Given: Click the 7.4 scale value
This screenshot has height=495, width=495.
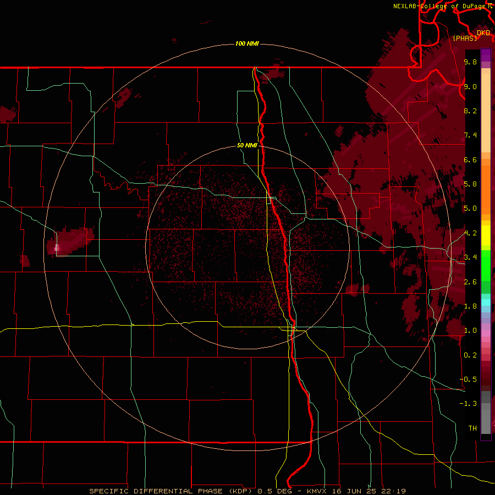Looking at the screenshot, I should [470, 135].
